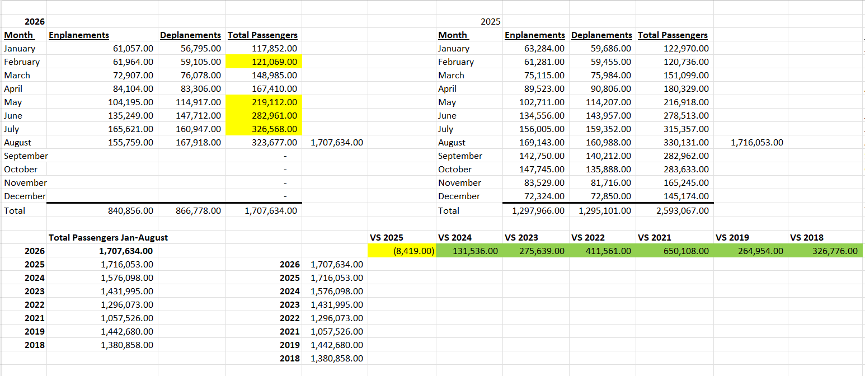Select the VS 2019 value 264,954.00
This screenshot has height=376, width=865.
point(751,251)
